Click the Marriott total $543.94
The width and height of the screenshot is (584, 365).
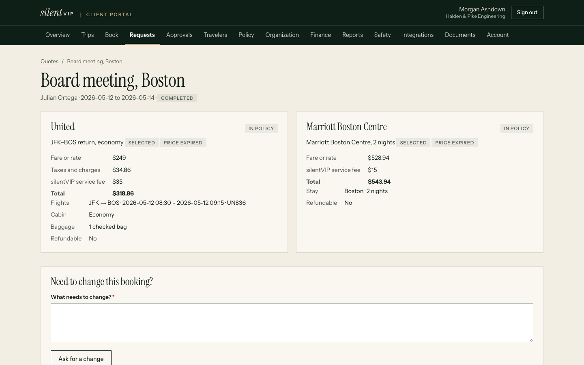379,182
